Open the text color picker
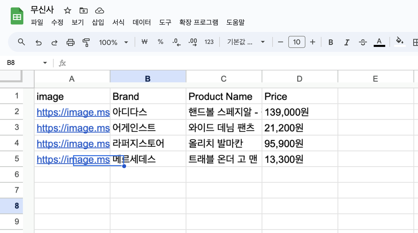 (x=379, y=42)
